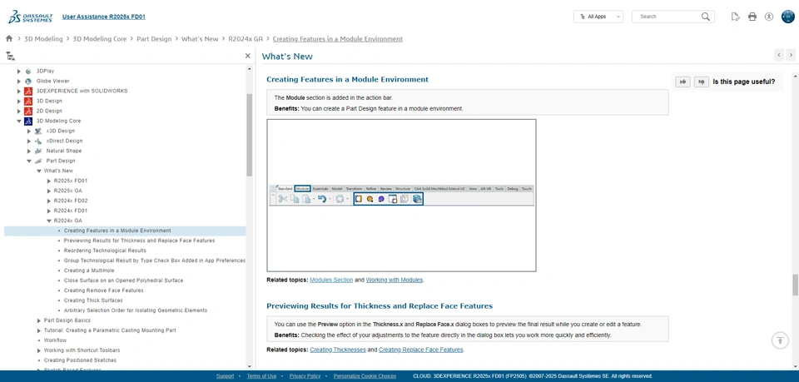
Task: Open User Assistance R2025x FD01 link
Action: coord(104,17)
